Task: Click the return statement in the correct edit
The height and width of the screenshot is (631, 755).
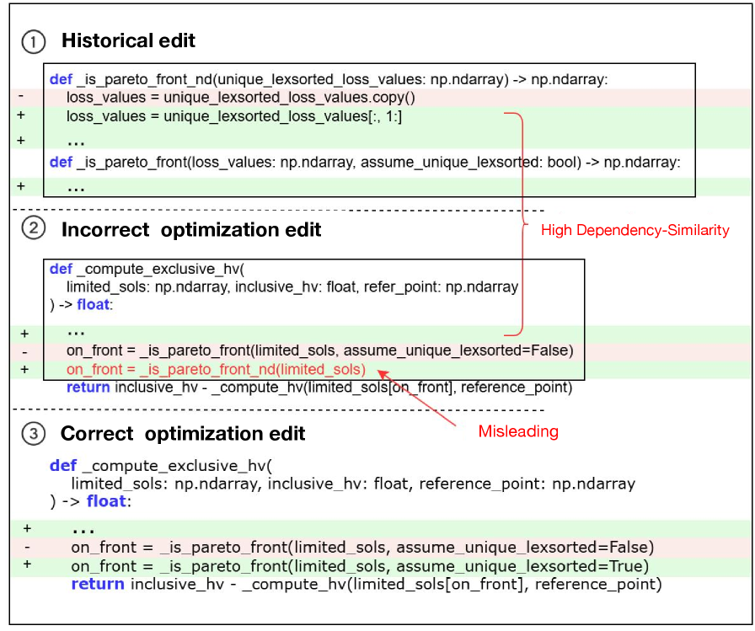Action: 366,584
